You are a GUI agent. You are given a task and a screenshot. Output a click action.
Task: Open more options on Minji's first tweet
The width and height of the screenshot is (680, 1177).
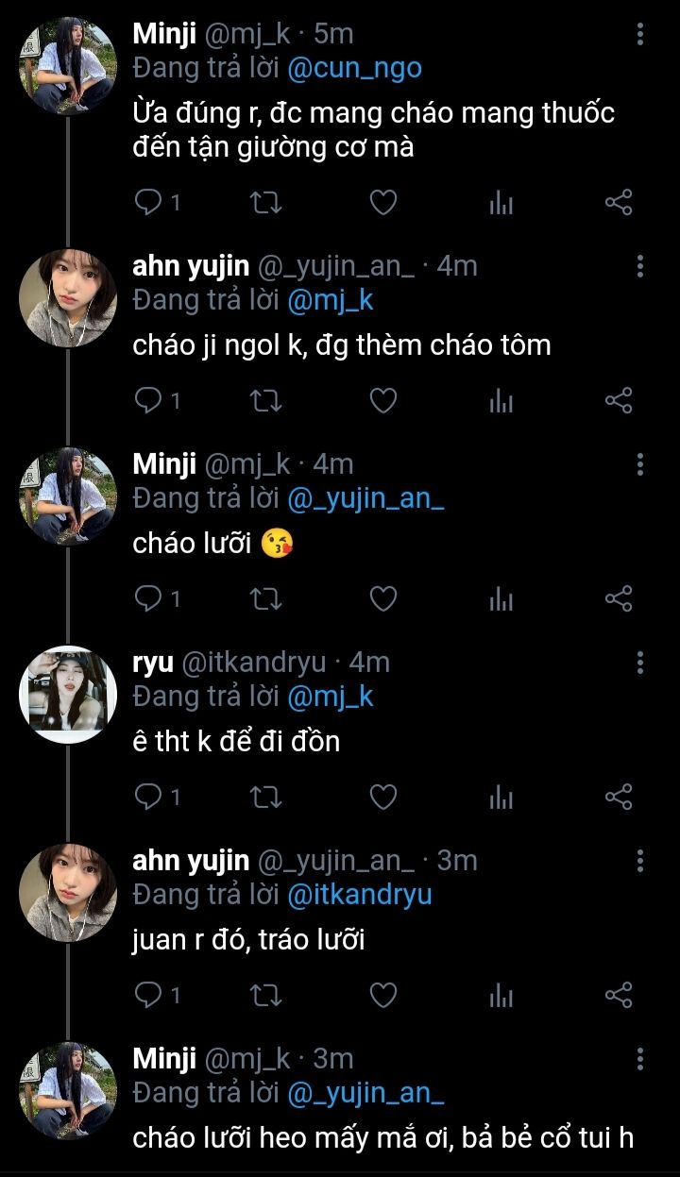(x=640, y=36)
